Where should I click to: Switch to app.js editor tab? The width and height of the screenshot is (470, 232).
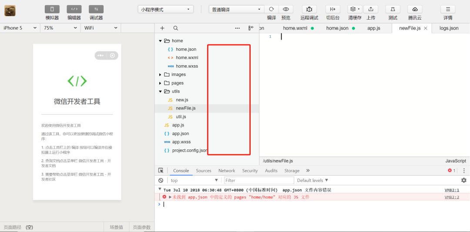[374, 28]
